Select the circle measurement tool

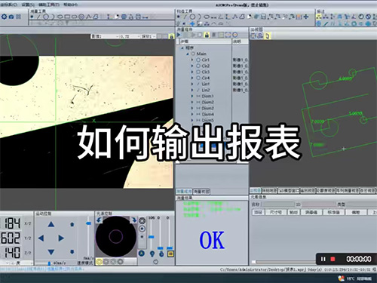(46, 17)
